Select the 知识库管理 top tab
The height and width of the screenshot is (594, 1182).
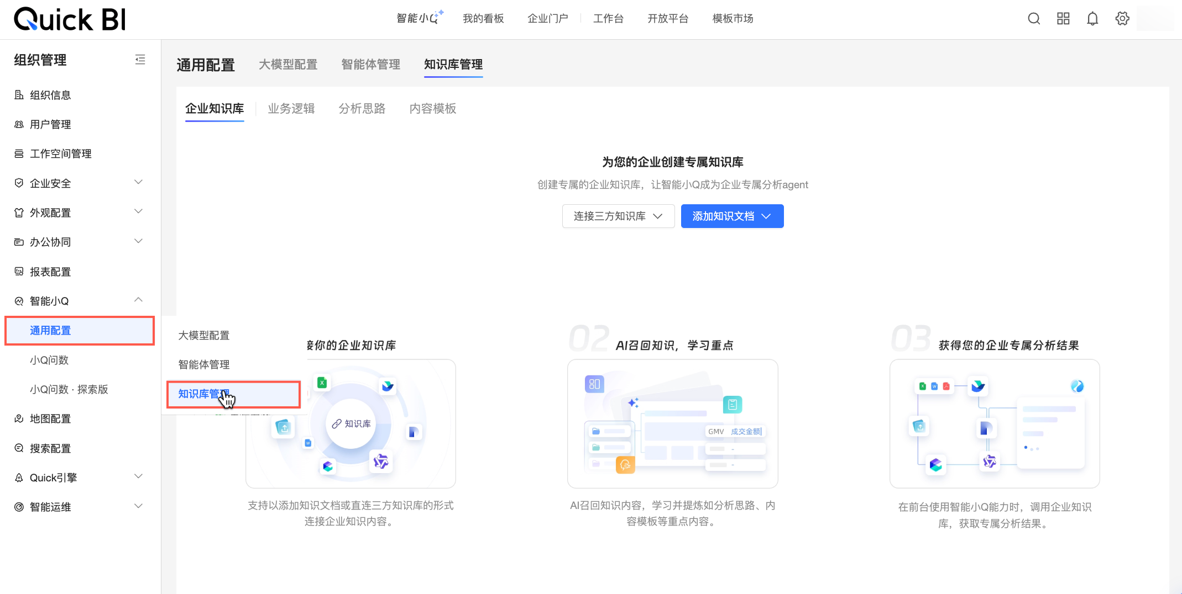[453, 65]
